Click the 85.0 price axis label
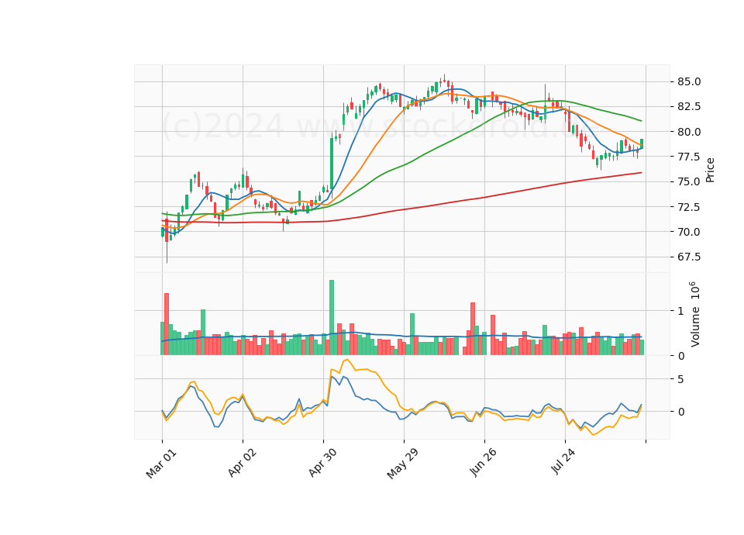The image size is (744, 535). (689, 81)
